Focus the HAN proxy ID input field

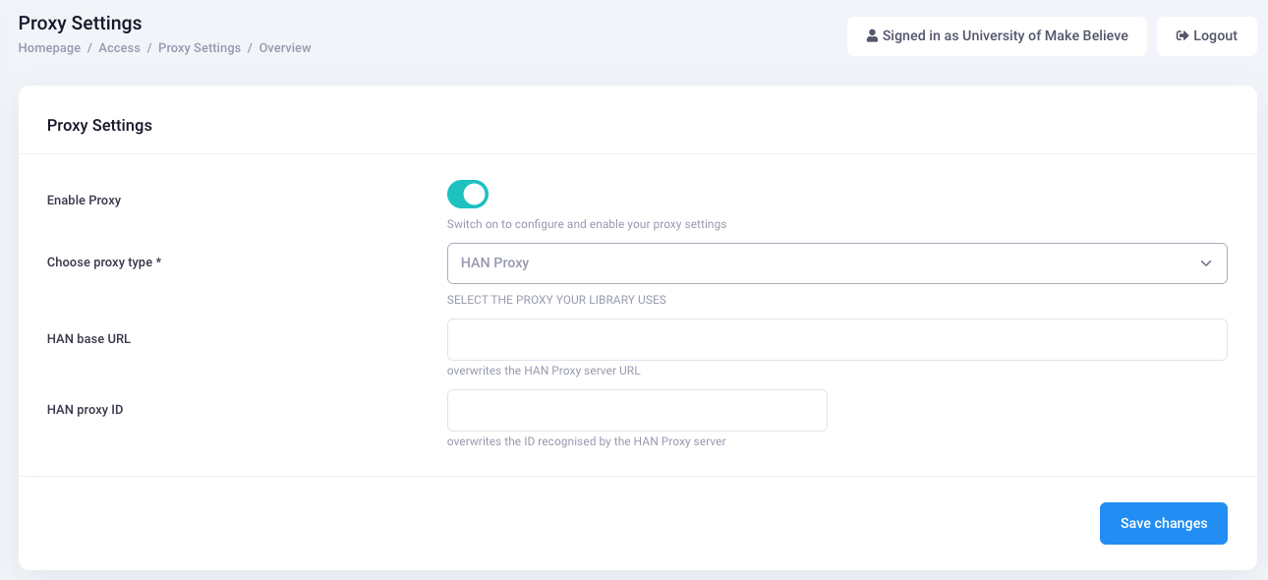[x=637, y=410]
